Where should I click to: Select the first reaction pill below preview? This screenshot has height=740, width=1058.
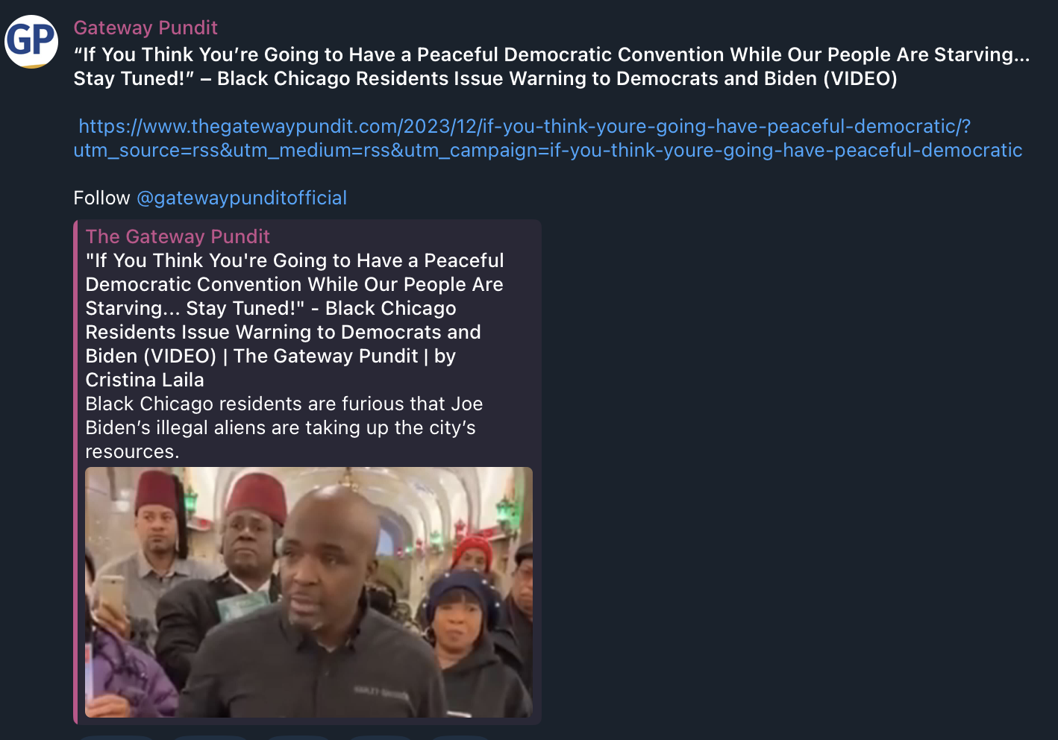click(x=116, y=737)
